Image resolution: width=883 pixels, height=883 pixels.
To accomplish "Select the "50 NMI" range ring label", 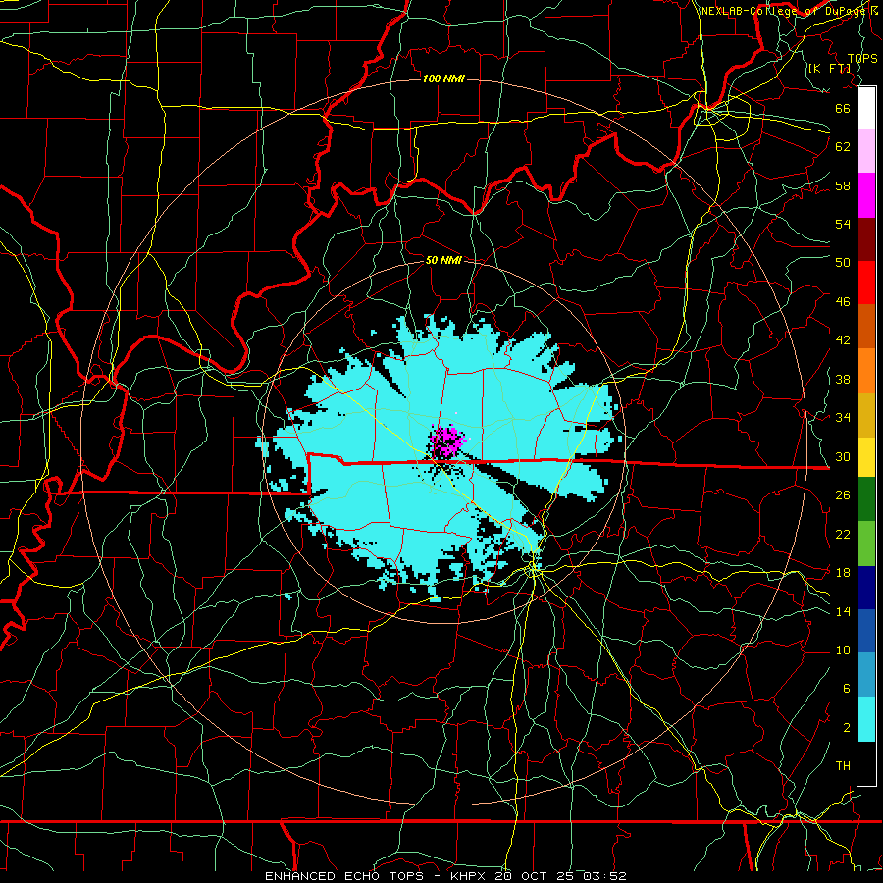I will point(443,260).
